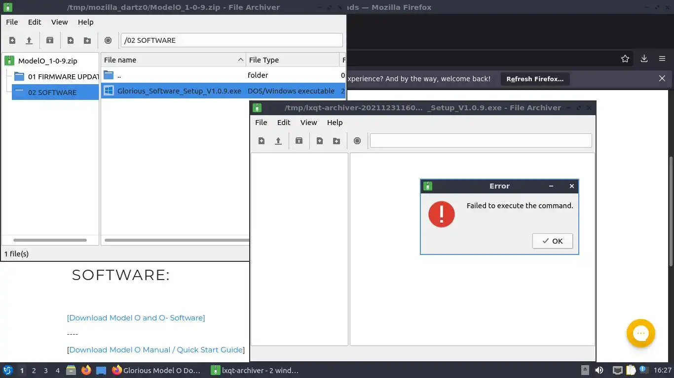Open View menu in Setup exe archiver window
Image resolution: width=674 pixels, height=378 pixels.
(308, 123)
